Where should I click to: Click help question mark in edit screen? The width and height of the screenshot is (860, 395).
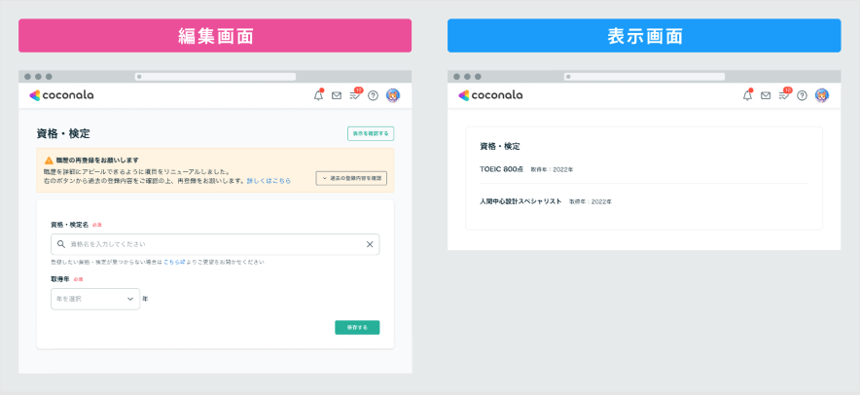tap(374, 95)
